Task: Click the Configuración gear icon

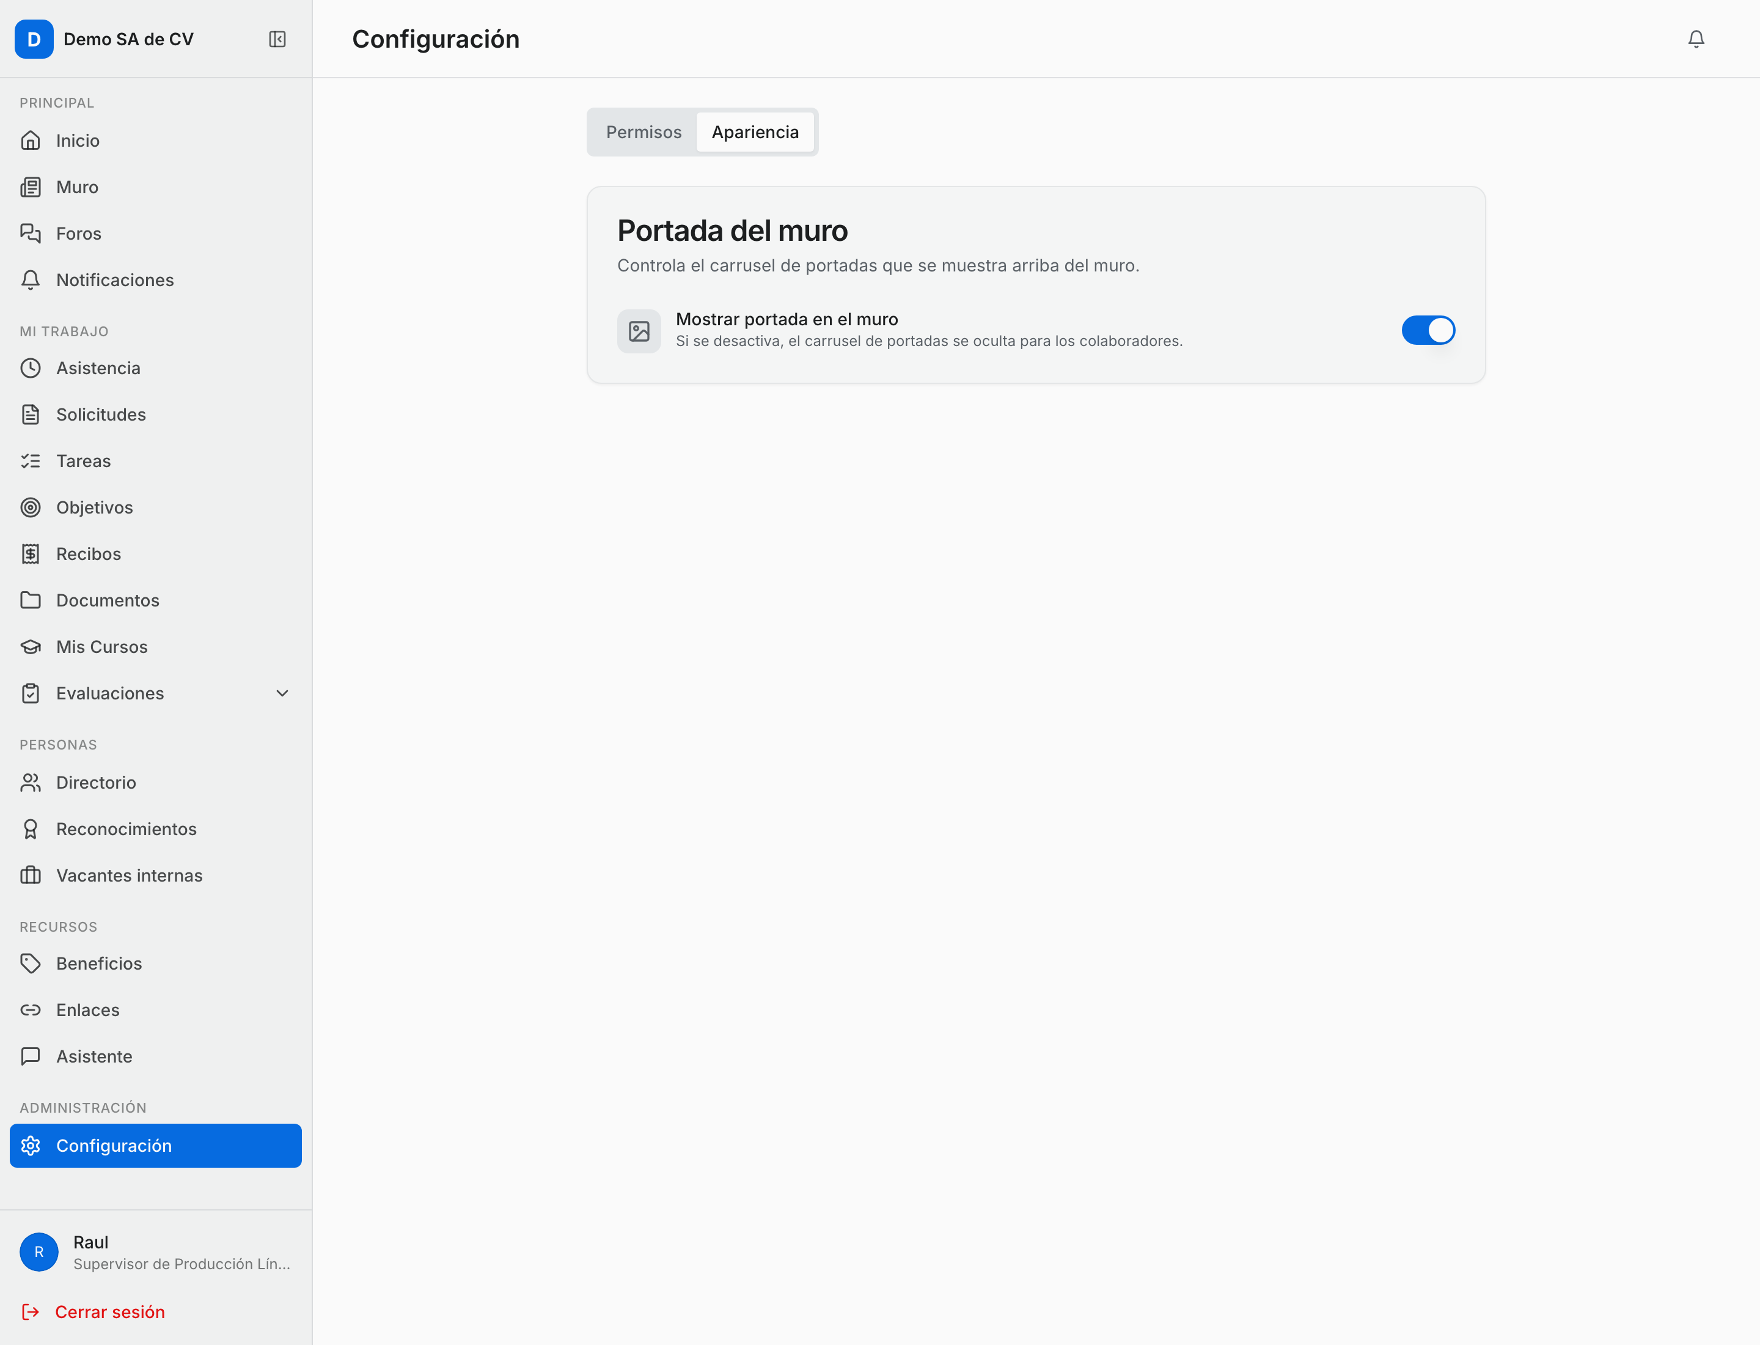Action: click(x=31, y=1146)
